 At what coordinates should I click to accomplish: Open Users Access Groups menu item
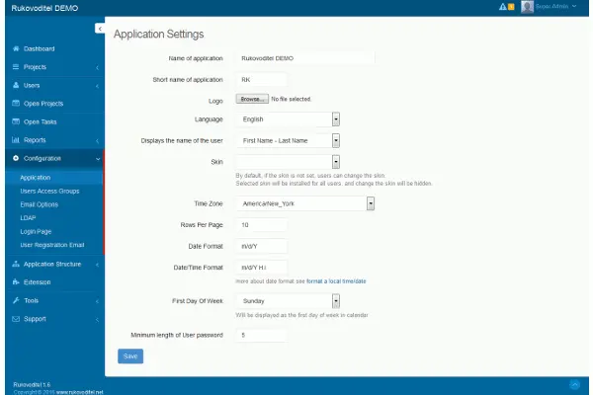click(x=49, y=191)
